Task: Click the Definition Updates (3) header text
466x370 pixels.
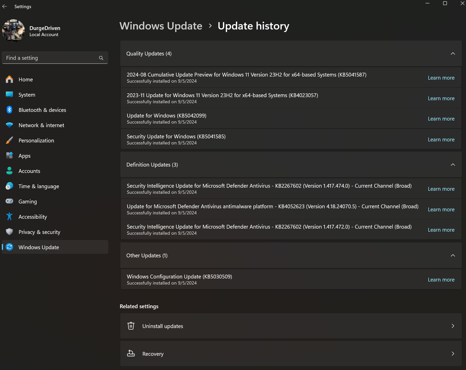Action: [x=152, y=165]
